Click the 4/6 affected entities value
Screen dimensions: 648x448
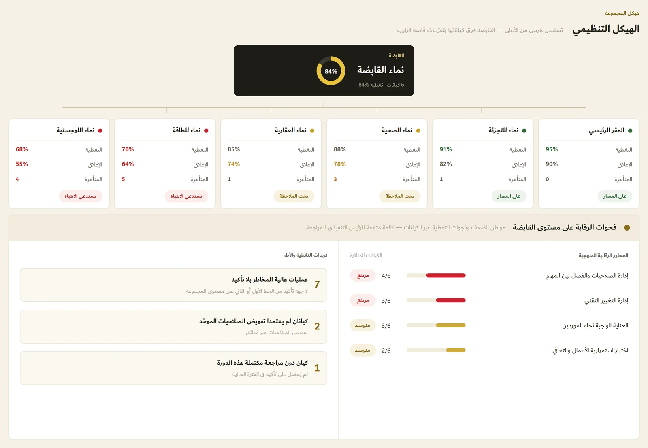[x=386, y=276]
